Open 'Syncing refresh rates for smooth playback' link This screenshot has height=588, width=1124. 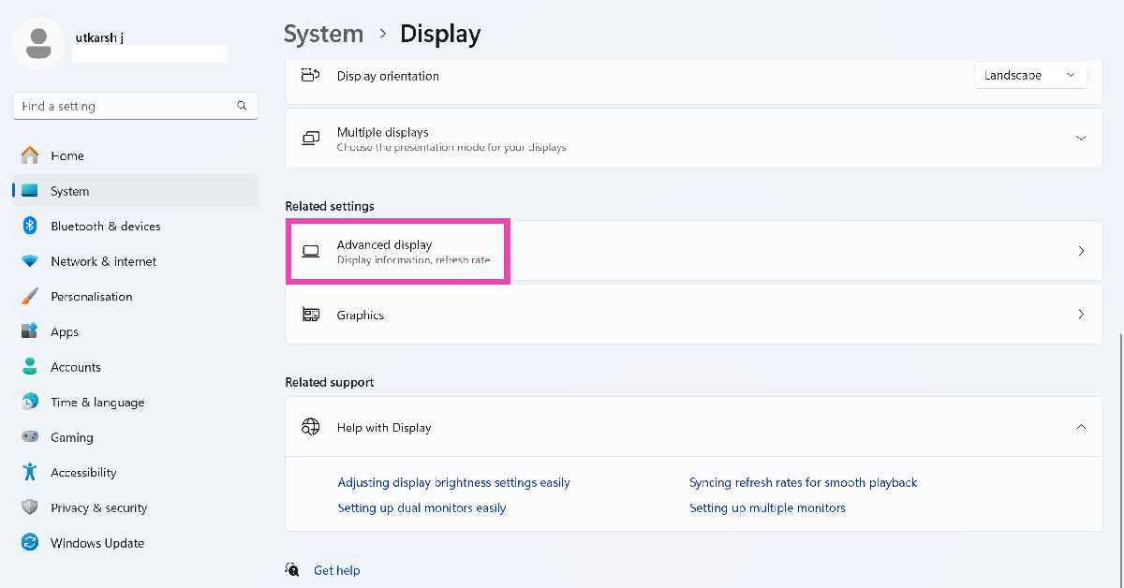803,483
